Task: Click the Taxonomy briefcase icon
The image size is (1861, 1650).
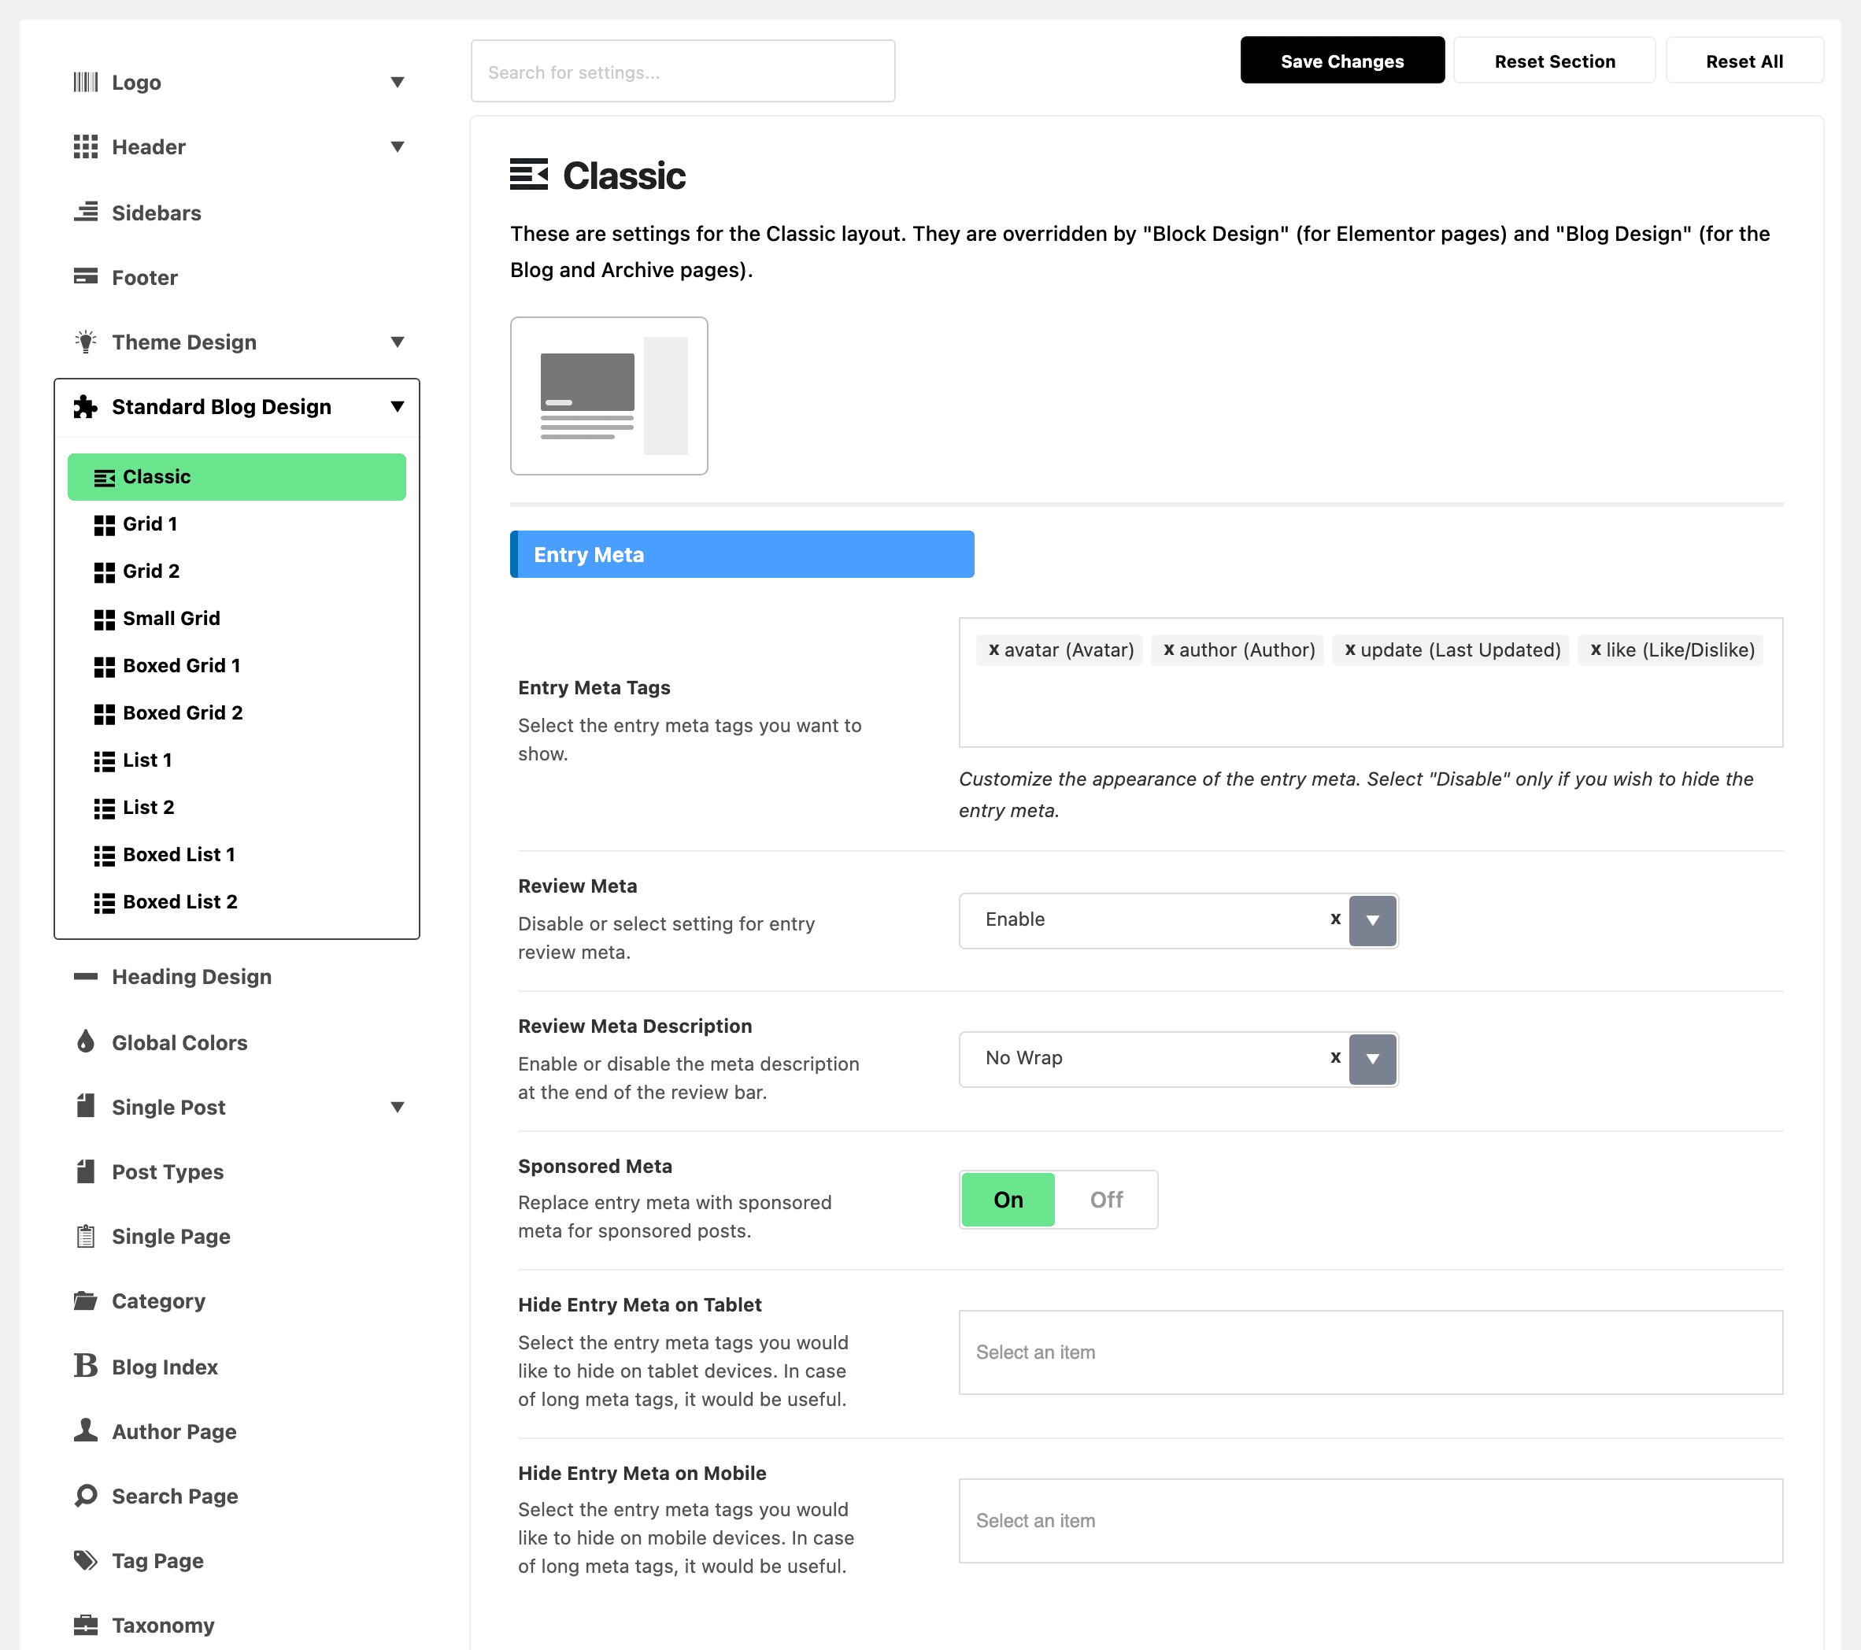Action: (86, 1625)
